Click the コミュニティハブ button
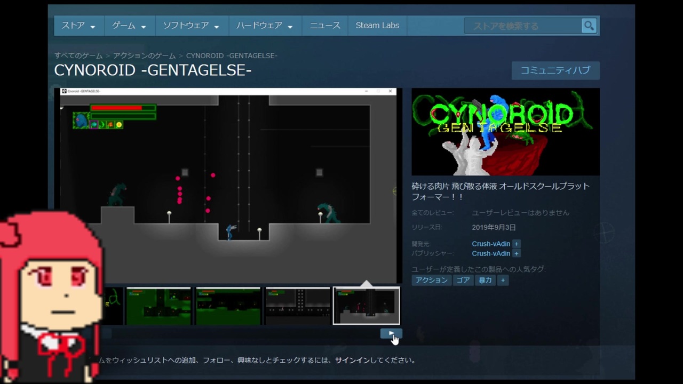The image size is (683, 384). pos(555,70)
